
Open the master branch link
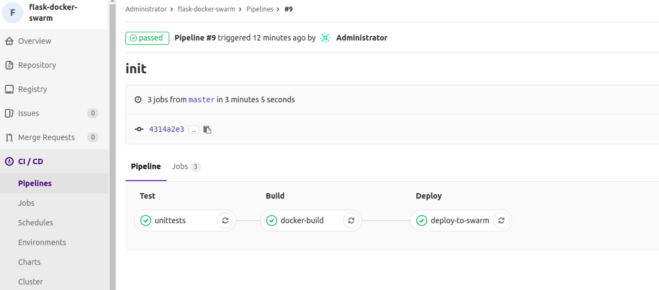pos(202,100)
